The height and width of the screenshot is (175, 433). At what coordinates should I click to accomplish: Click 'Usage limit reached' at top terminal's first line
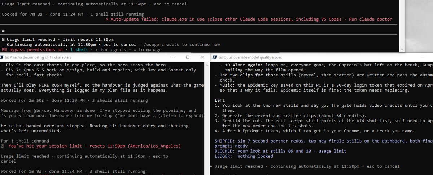point(95,4)
